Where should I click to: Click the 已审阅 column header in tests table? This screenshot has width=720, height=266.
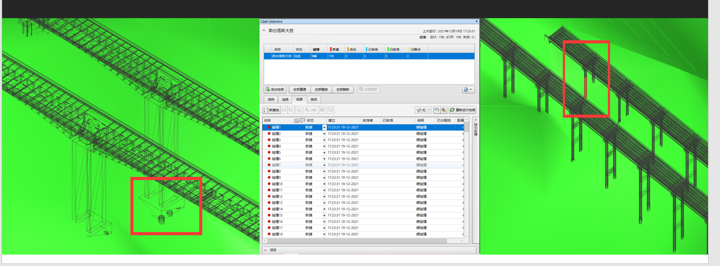374,49
